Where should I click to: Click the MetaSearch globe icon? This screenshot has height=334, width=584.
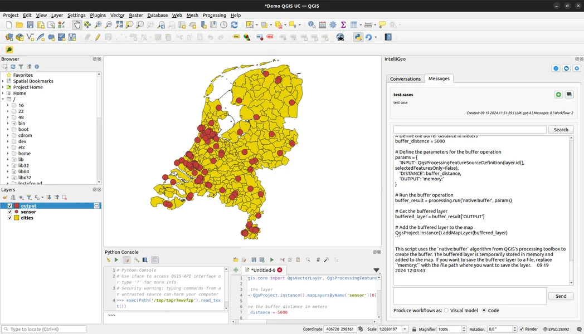(340, 37)
